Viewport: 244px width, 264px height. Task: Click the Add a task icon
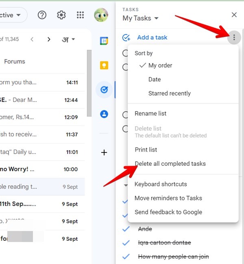(x=126, y=37)
